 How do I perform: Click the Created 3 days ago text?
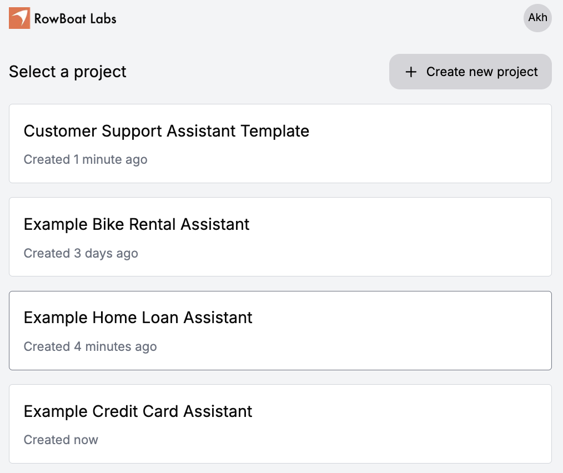tap(81, 253)
